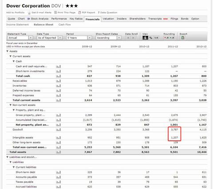Screen dimensions: 213x189
Task: Open the Period dropdown
Action: coord(79,38)
